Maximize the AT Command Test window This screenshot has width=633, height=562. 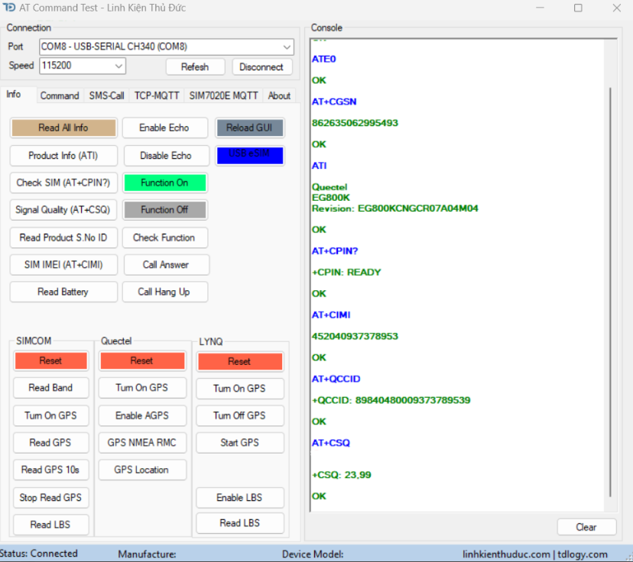578,8
